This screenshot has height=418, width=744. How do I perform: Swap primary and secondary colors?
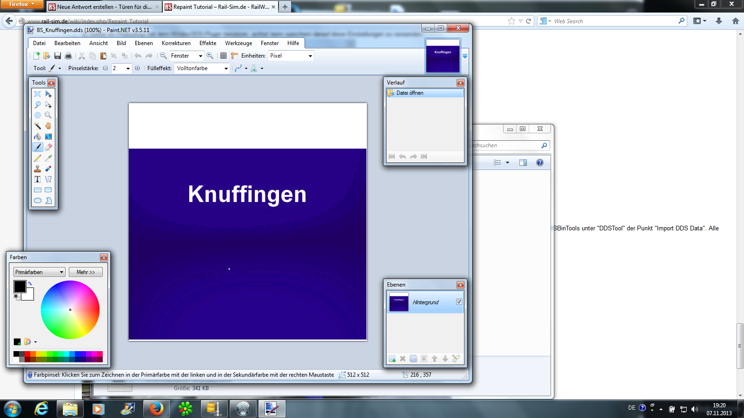point(30,283)
